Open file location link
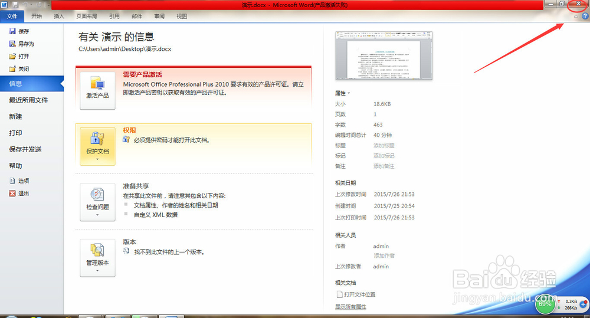The image size is (590, 318). tap(356, 294)
